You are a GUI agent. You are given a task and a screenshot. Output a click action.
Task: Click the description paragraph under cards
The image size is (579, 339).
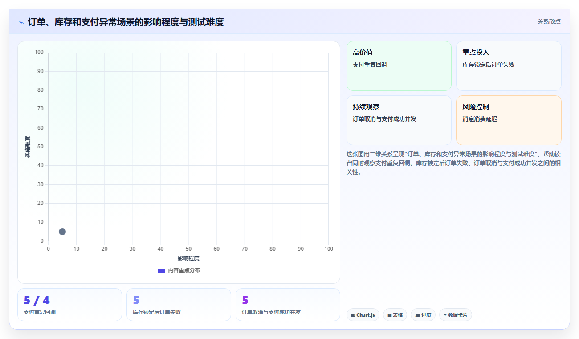(x=453, y=163)
